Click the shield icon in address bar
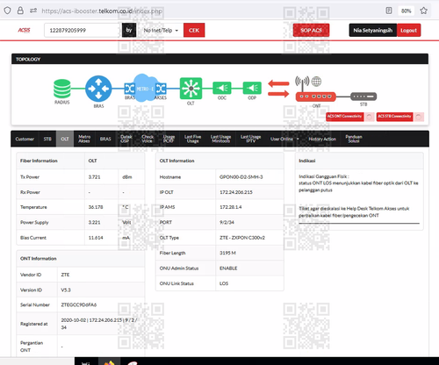This screenshot has width=439, height=365. pyautogui.click(x=8, y=11)
